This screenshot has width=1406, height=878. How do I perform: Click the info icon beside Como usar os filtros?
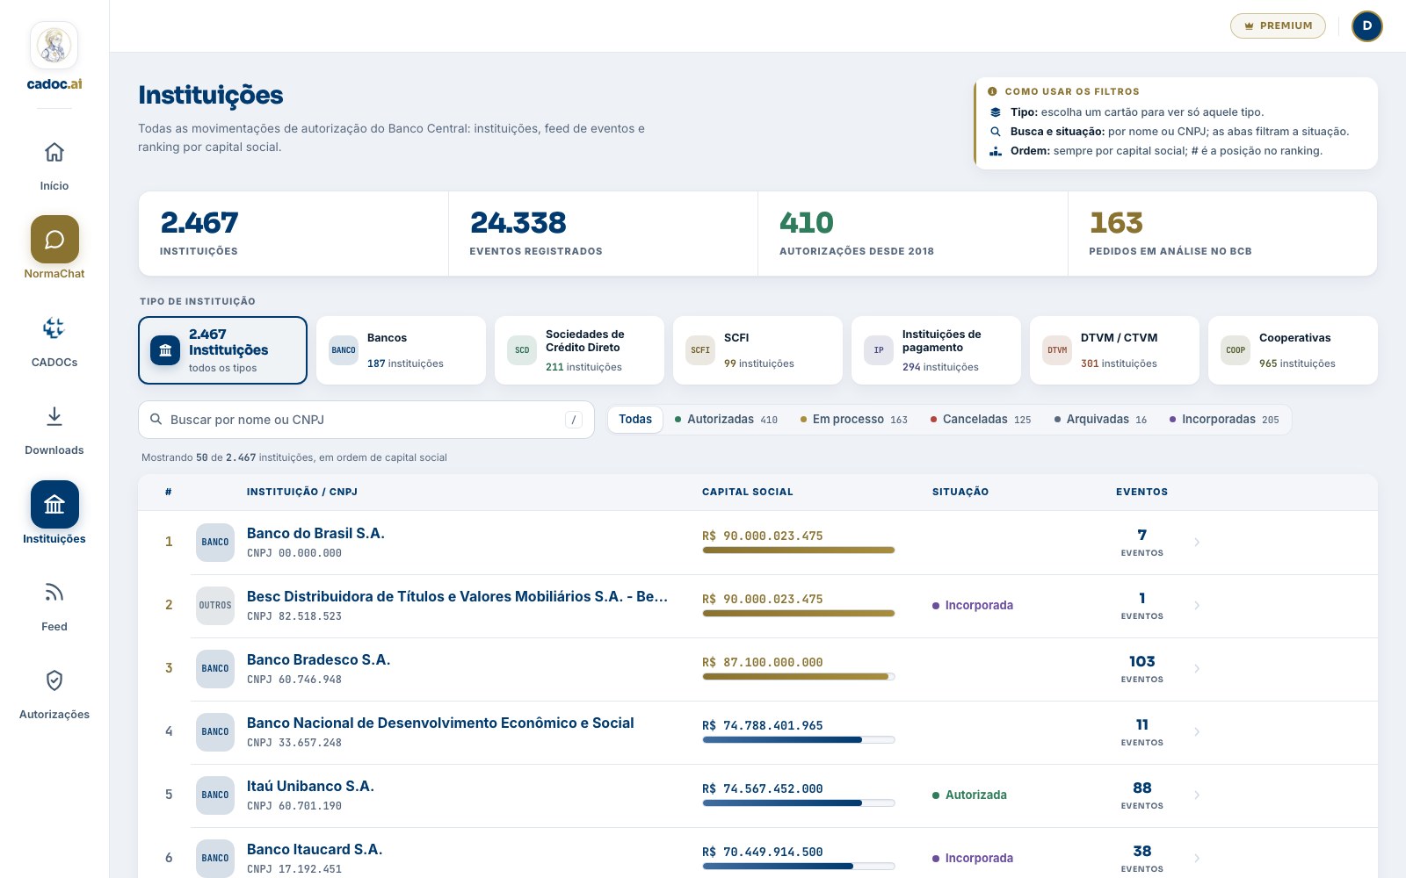[992, 91]
